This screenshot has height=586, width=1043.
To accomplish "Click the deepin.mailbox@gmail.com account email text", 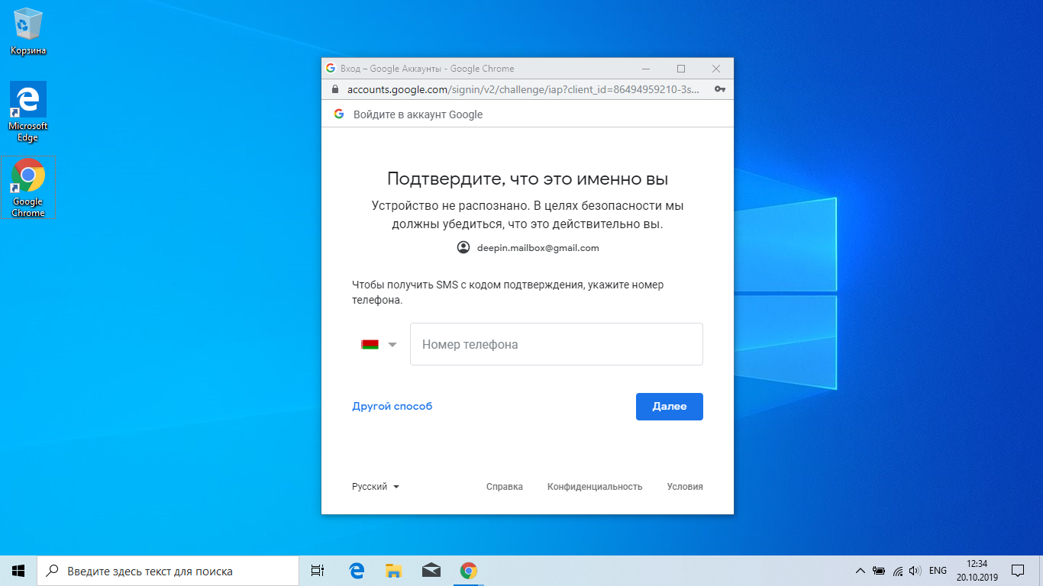I will click(538, 248).
